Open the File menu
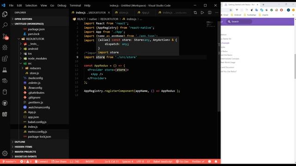 pyautogui.click(x=11, y=6)
